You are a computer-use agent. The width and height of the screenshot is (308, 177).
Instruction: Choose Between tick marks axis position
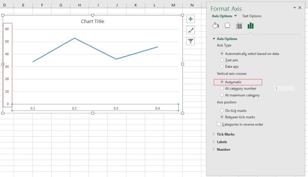click(237, 117)
